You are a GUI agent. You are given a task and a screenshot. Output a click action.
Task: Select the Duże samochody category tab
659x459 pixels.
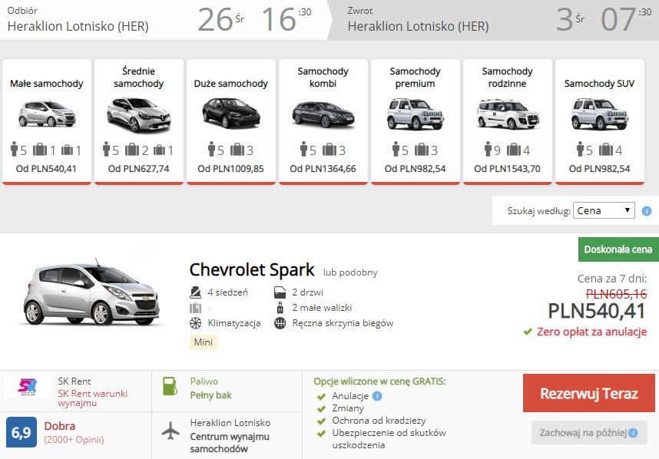coord(230,121)
